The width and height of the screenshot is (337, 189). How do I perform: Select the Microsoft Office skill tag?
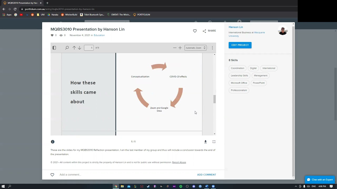pyautogui.click(x=239, y=83)
